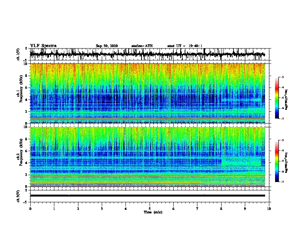This screenshot has width=303, height=234.
Task: Click inside the ch.2 spectrogram panel
Action: [147, 157]
